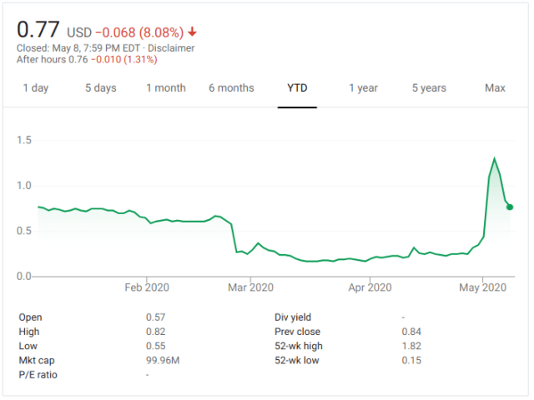534x400 pixels.
Task: Show the 6 months range
Action: pos(232,88)
